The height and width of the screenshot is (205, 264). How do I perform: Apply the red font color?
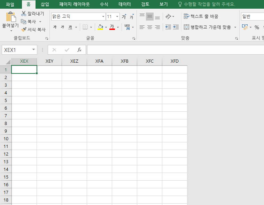(x=112, y=27)
